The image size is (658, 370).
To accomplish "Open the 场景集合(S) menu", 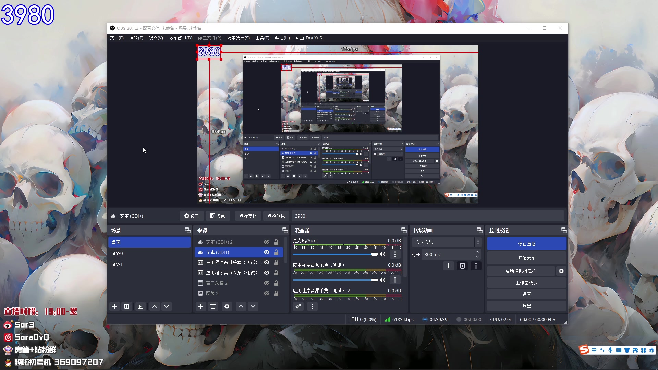I will (x=238, y=38).
